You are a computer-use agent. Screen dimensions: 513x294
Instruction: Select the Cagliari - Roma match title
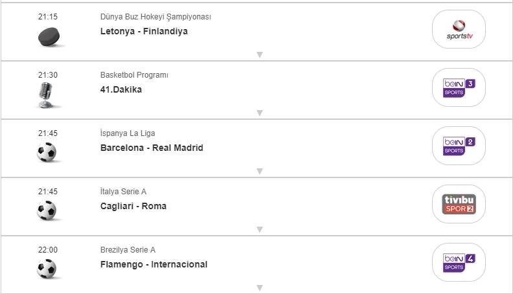133,206
